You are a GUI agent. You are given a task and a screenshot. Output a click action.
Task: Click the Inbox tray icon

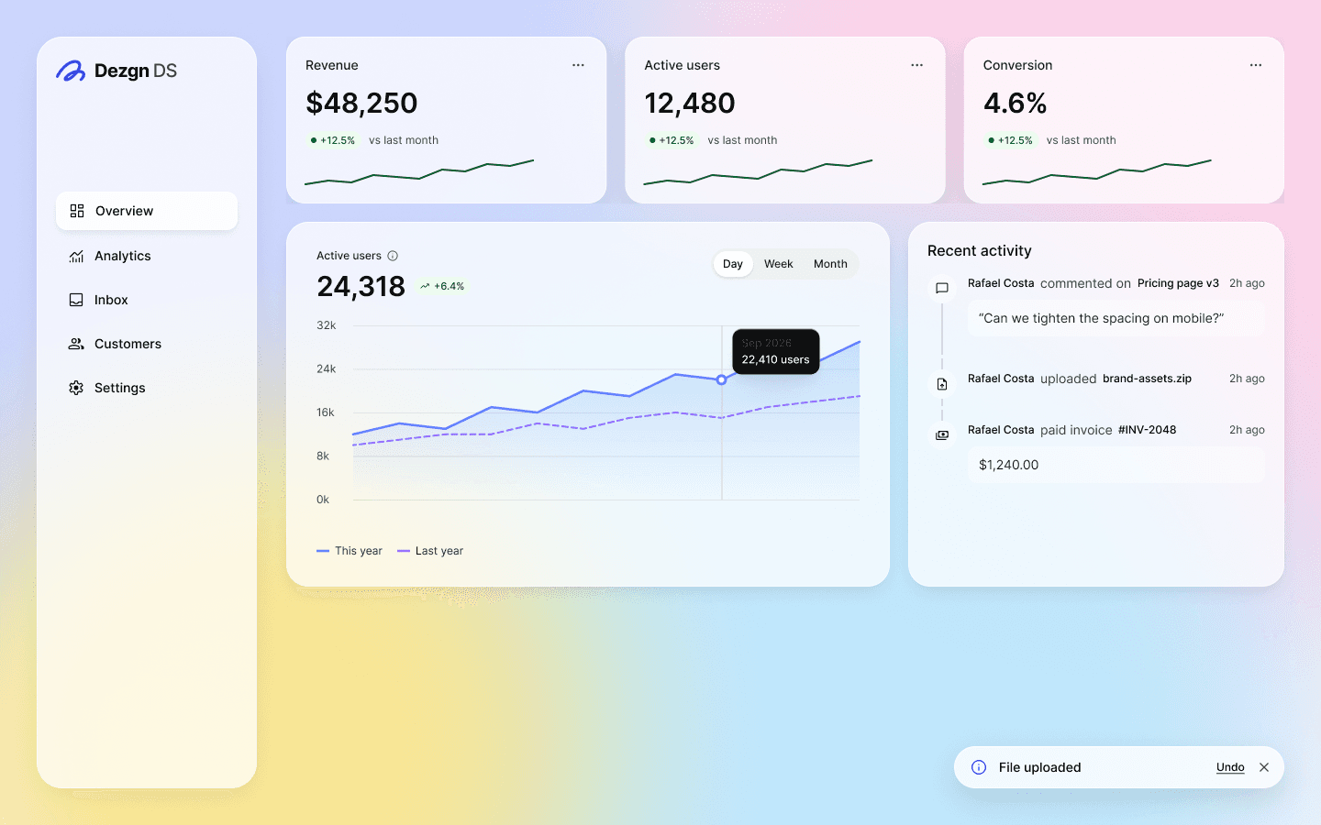click(76, 300)
